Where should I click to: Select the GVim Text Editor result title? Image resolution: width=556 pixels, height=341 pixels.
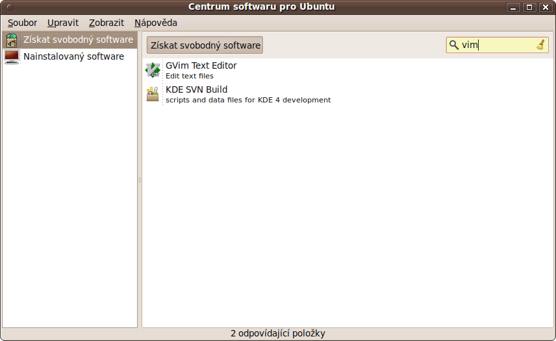coord(201,65)
